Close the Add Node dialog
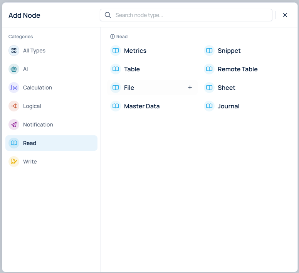This screenshot has height=273, width=299. click(285, 15)
